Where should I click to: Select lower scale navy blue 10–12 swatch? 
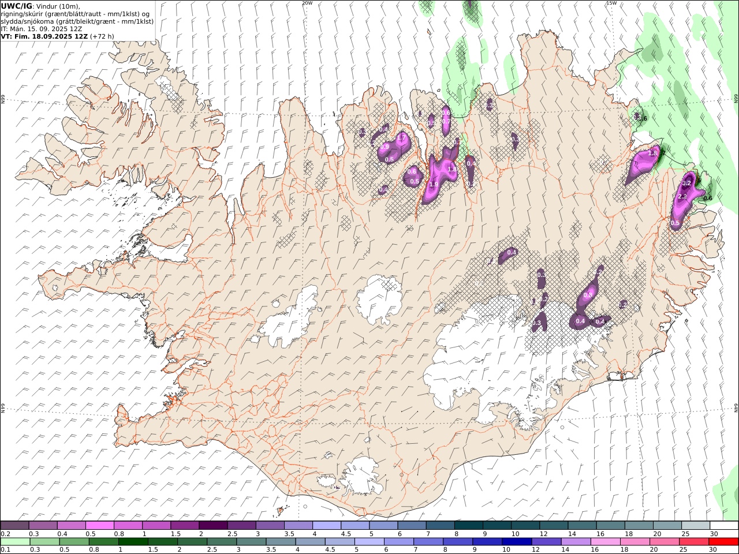517,542
